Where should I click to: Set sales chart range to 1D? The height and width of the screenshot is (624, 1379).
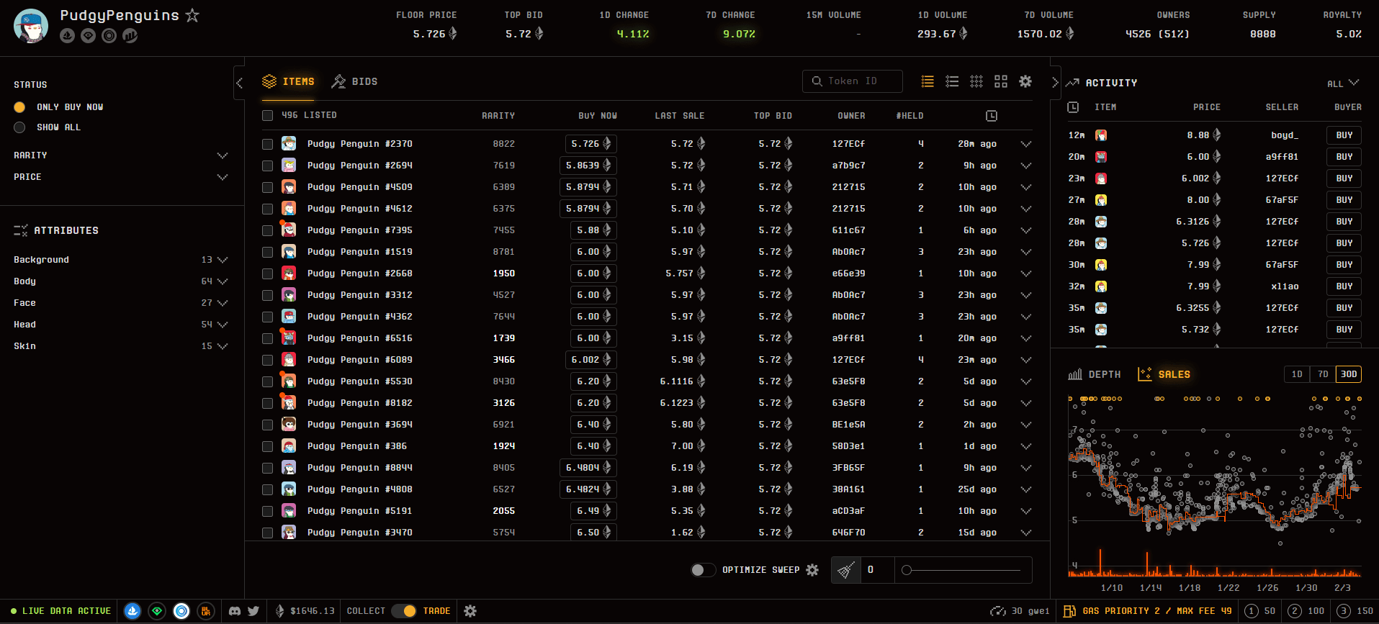(x=1297, y=374)
